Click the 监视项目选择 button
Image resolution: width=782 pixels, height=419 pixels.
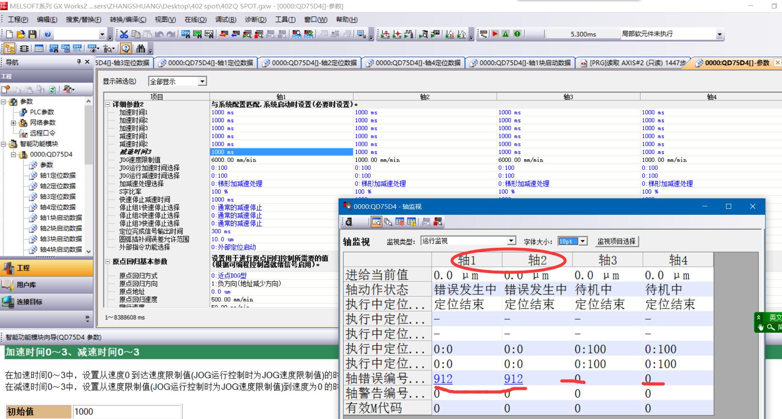coord(616,241)
